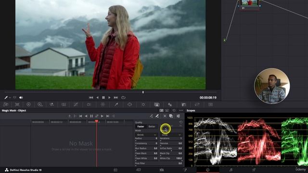Track mask to the clip end
Image resolution: width=308 pixels, height=173 pixels.
tap(108, 116)
